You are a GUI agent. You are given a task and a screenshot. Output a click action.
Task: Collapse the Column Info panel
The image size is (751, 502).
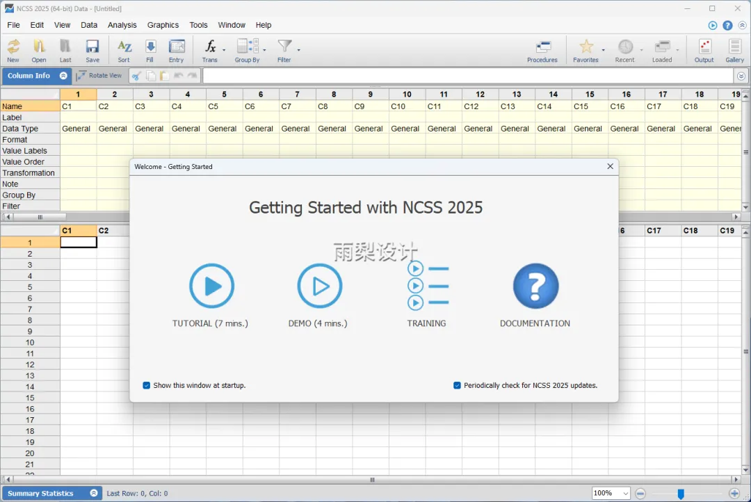(63, 76)
